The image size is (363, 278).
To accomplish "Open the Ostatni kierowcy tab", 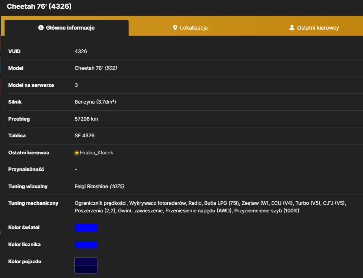I will 314,28.
